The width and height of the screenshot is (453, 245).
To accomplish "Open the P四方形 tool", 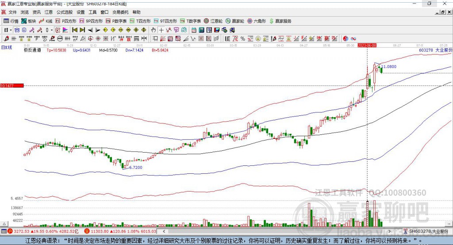I will click(x=66, y=21).
